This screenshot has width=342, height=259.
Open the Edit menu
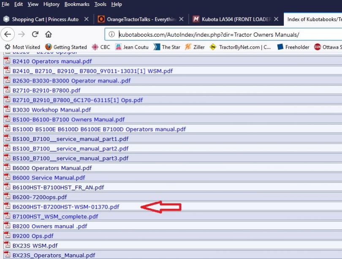tap(19, 4)
